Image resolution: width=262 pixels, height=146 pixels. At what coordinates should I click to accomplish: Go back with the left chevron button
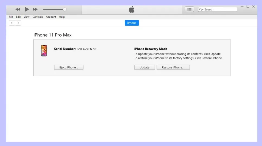click(12, 23)
